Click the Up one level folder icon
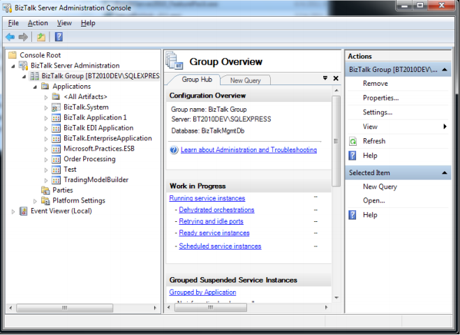The width and height of the screenshot is (460, 335). (x=41, y=37)
